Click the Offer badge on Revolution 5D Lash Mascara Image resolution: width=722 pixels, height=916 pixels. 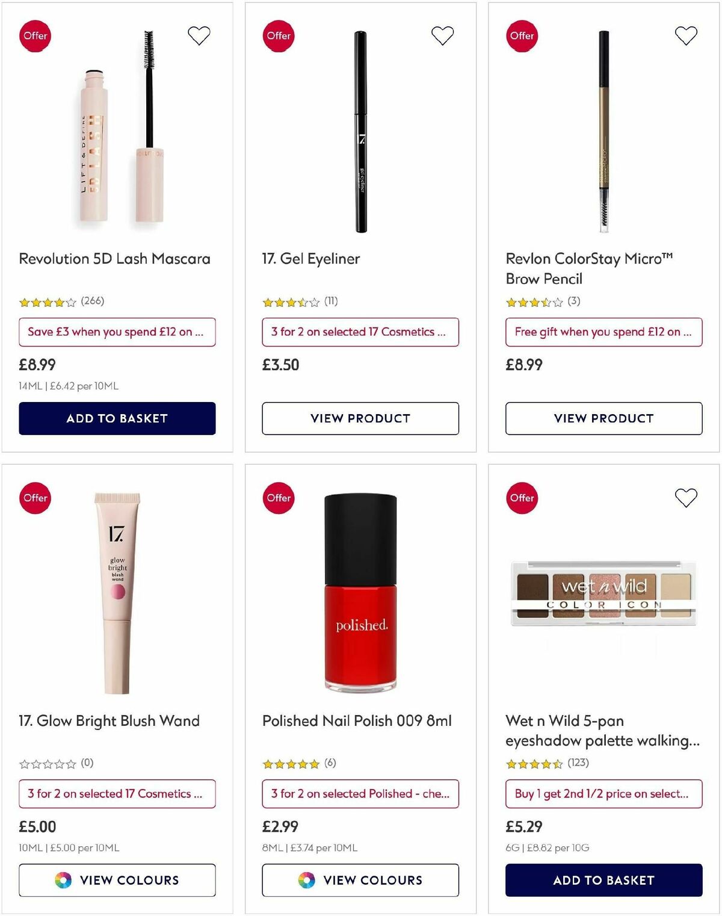click(35, 36)
